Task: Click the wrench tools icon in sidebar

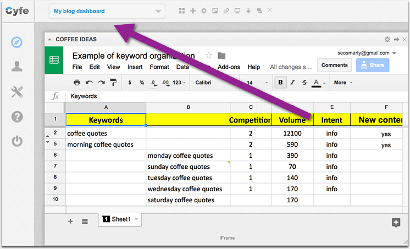Action: (x=17, y=92)
